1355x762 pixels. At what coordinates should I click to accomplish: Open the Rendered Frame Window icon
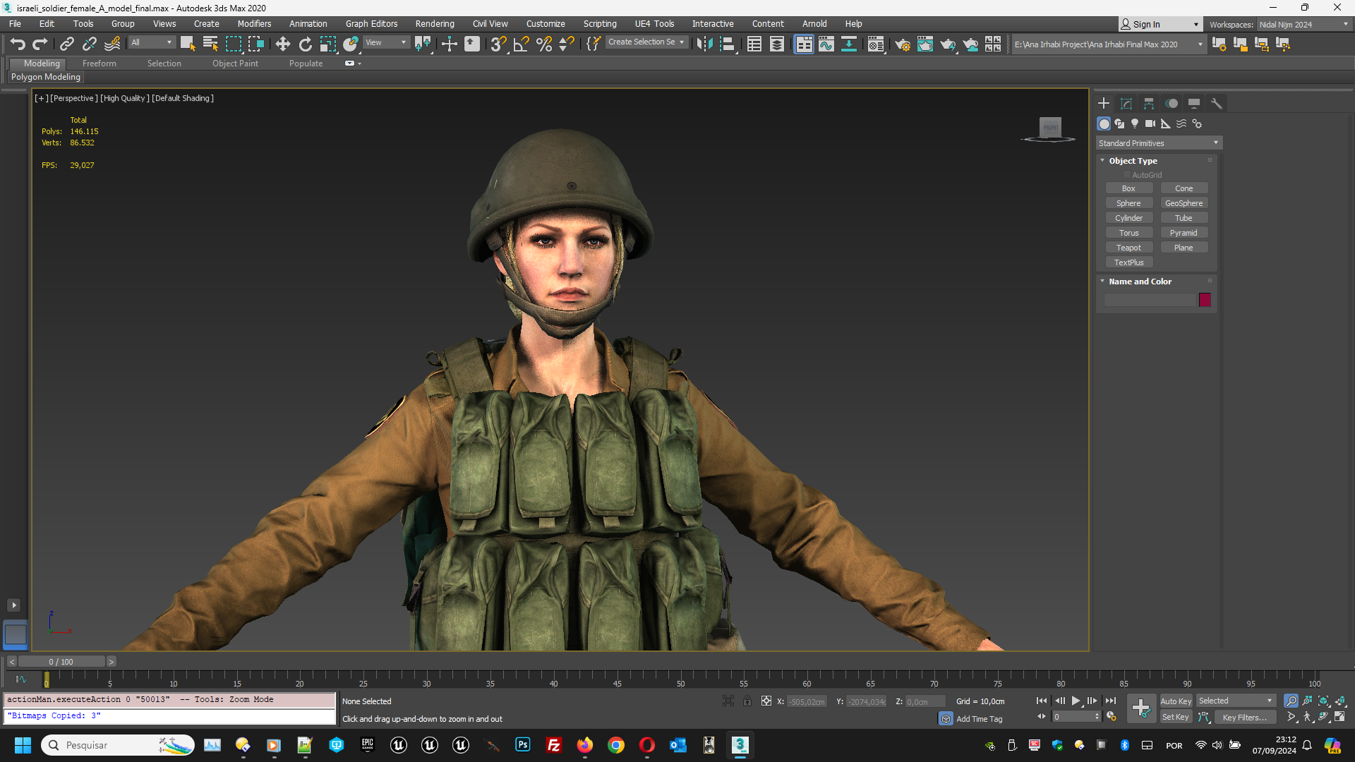coord(925,44)
